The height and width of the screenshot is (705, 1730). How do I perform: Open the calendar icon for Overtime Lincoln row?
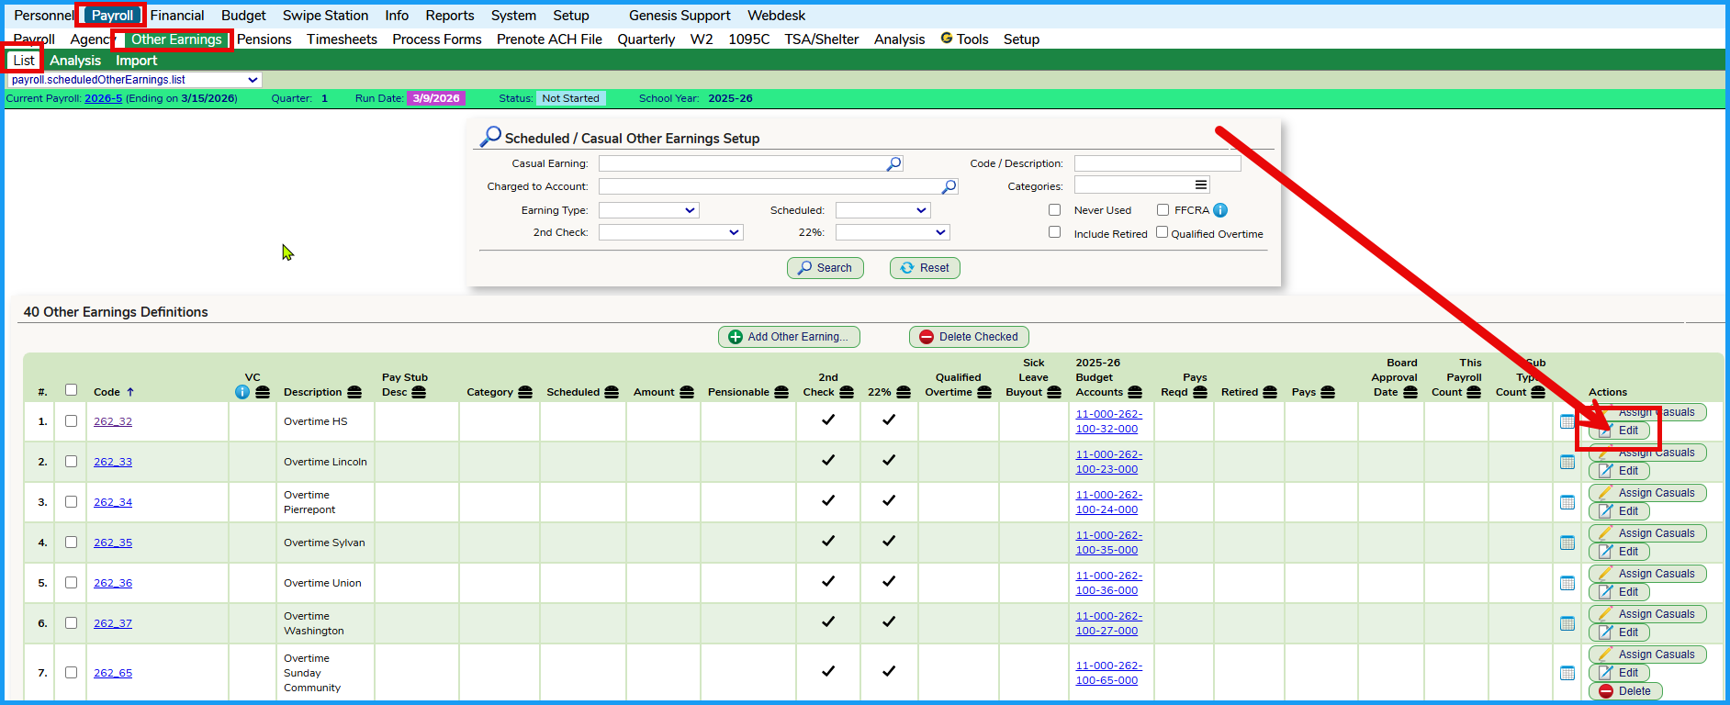pos(1567,462)
